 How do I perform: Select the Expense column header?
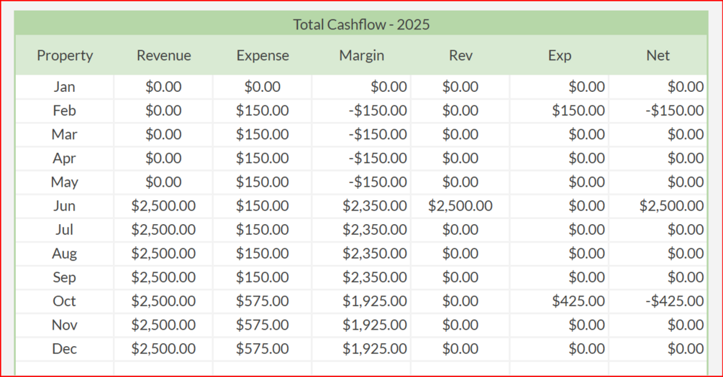(263, 55)
